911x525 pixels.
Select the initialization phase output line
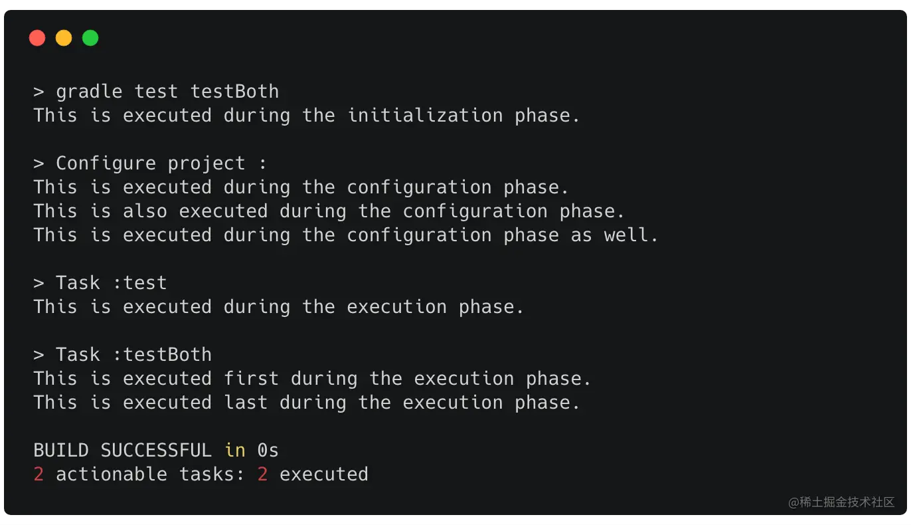click(x=307, y=116)
